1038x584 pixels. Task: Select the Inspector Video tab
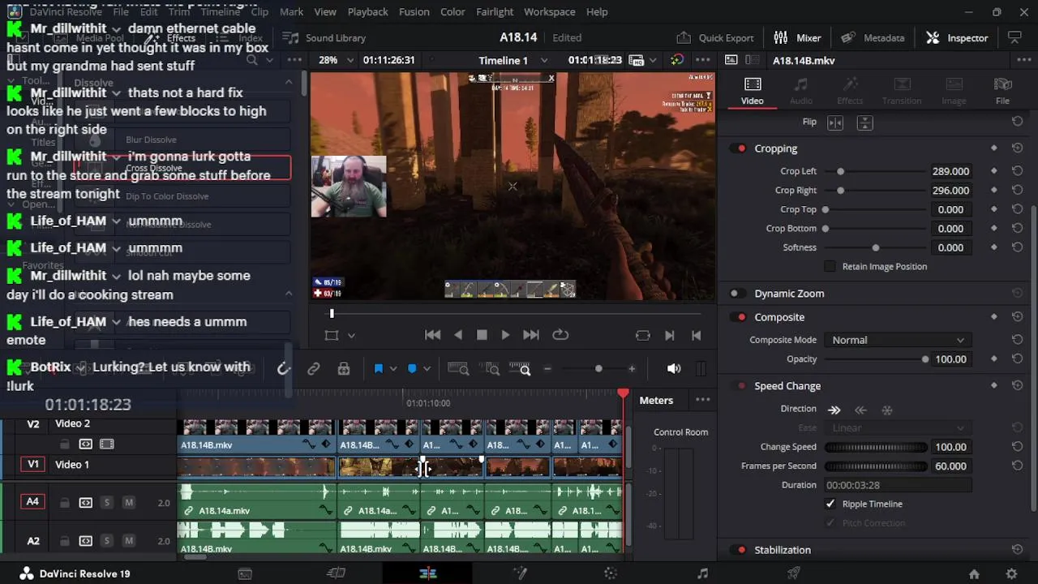tap(752, 91)
